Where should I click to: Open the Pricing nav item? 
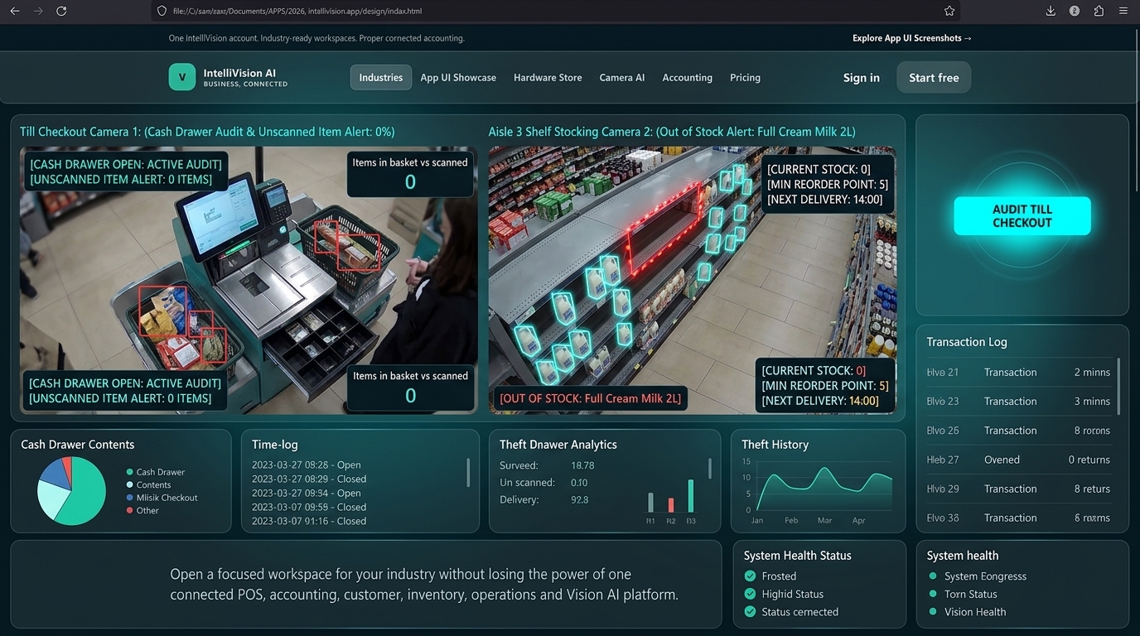745,78
